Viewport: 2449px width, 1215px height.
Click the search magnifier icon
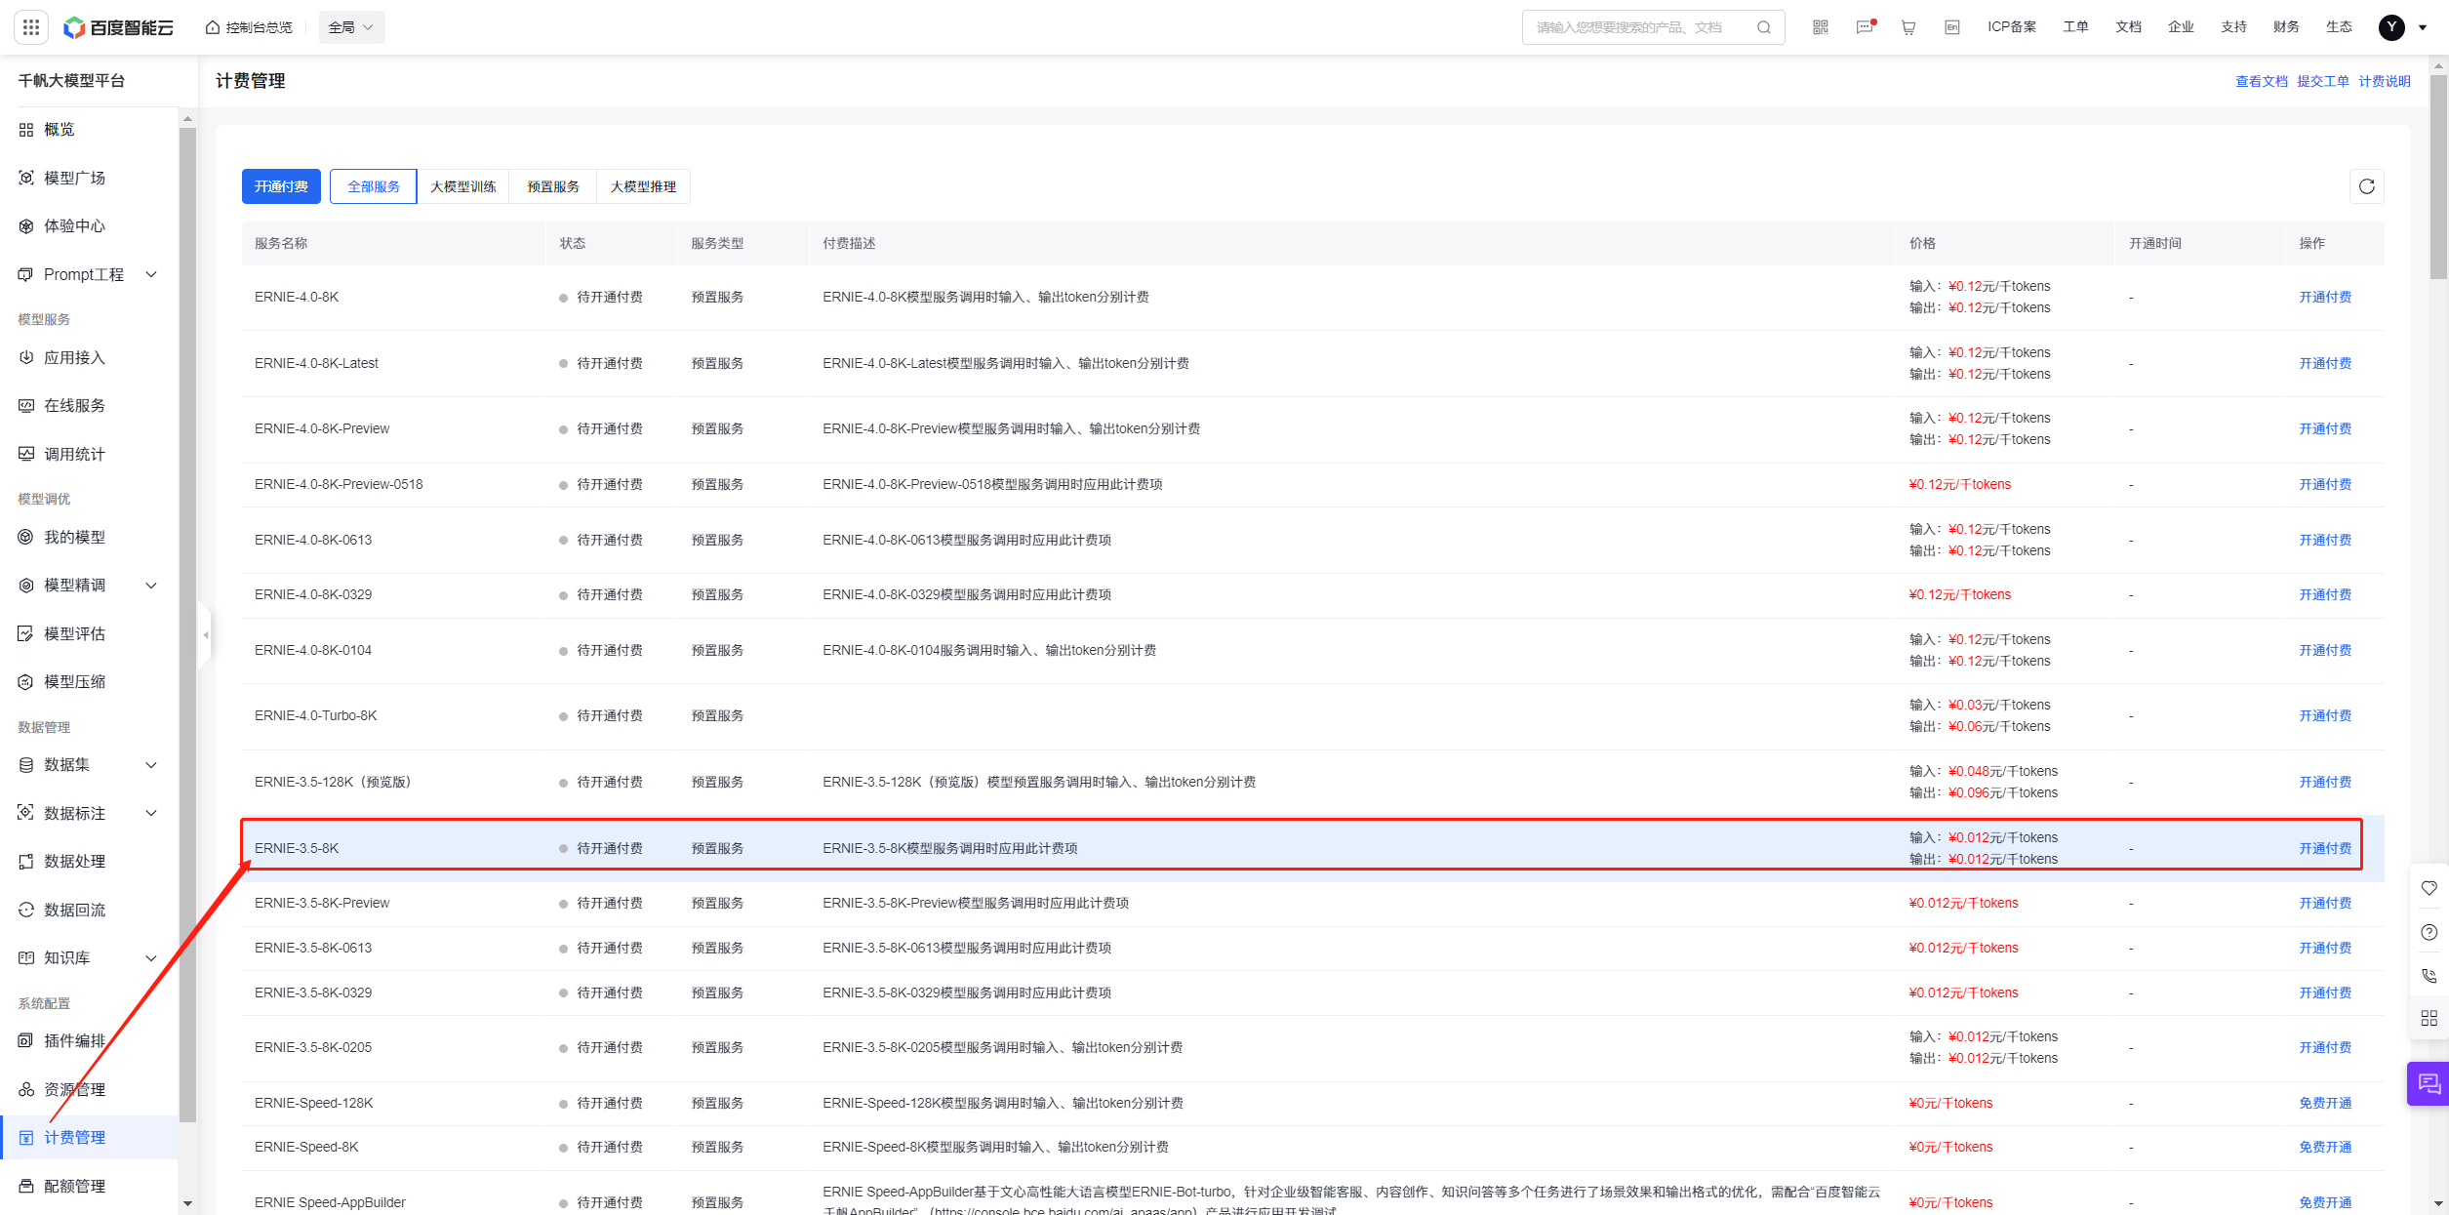1764,27
